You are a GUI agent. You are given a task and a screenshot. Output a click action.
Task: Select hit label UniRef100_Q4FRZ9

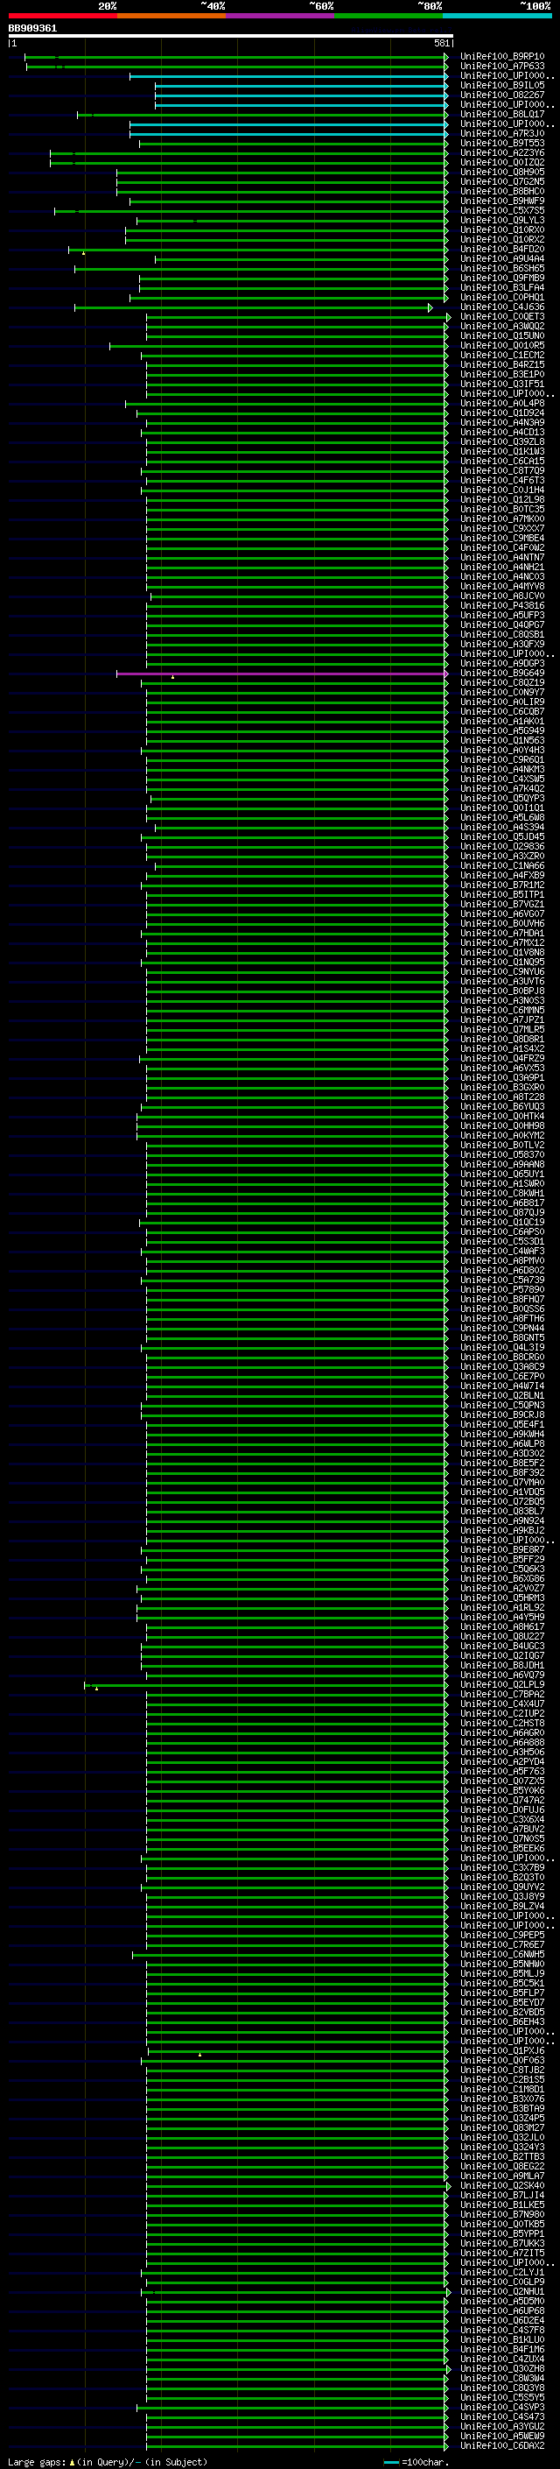coord(501,1058)
